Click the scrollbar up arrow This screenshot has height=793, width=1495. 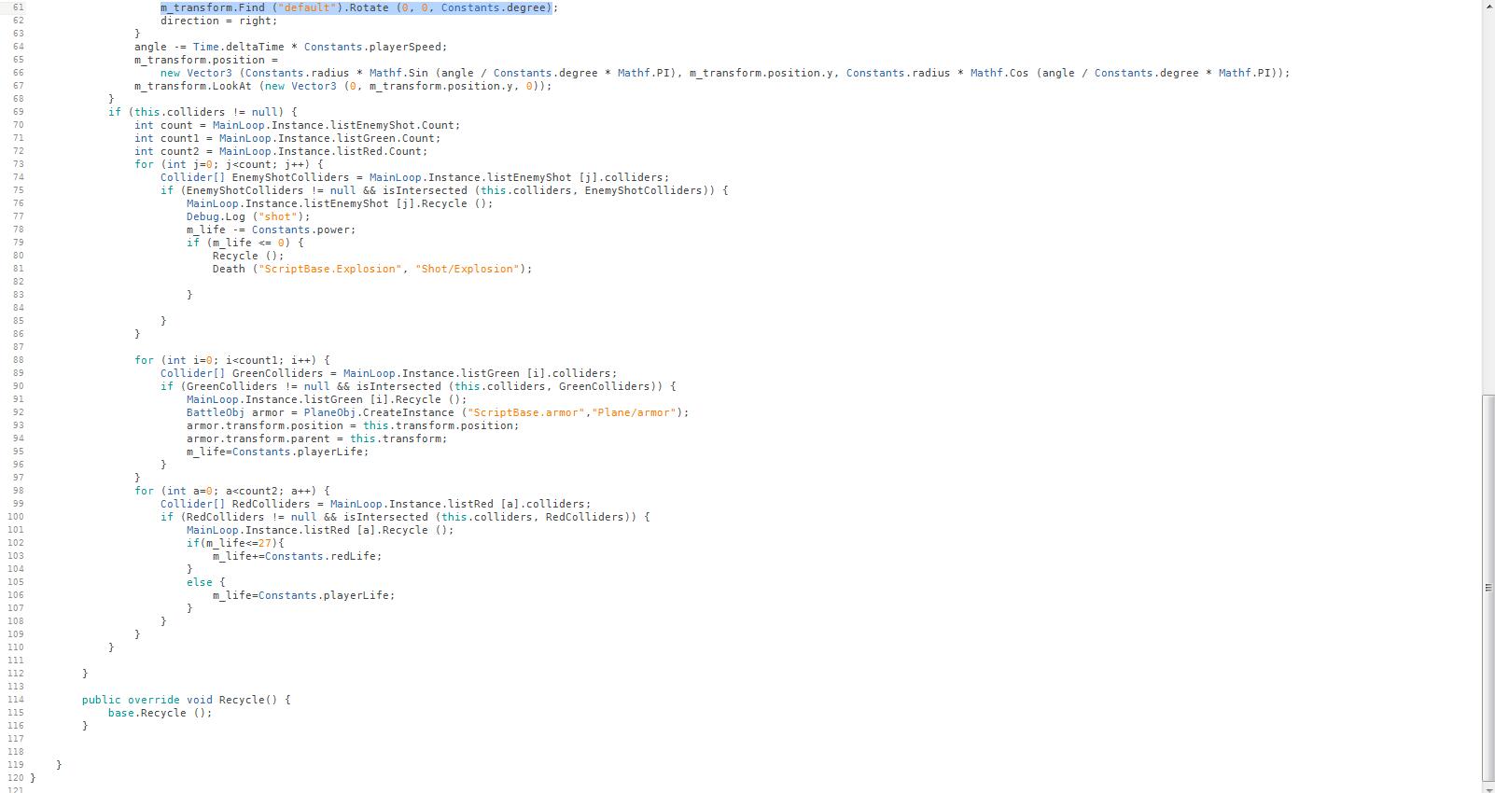(x=1488, y=5)
